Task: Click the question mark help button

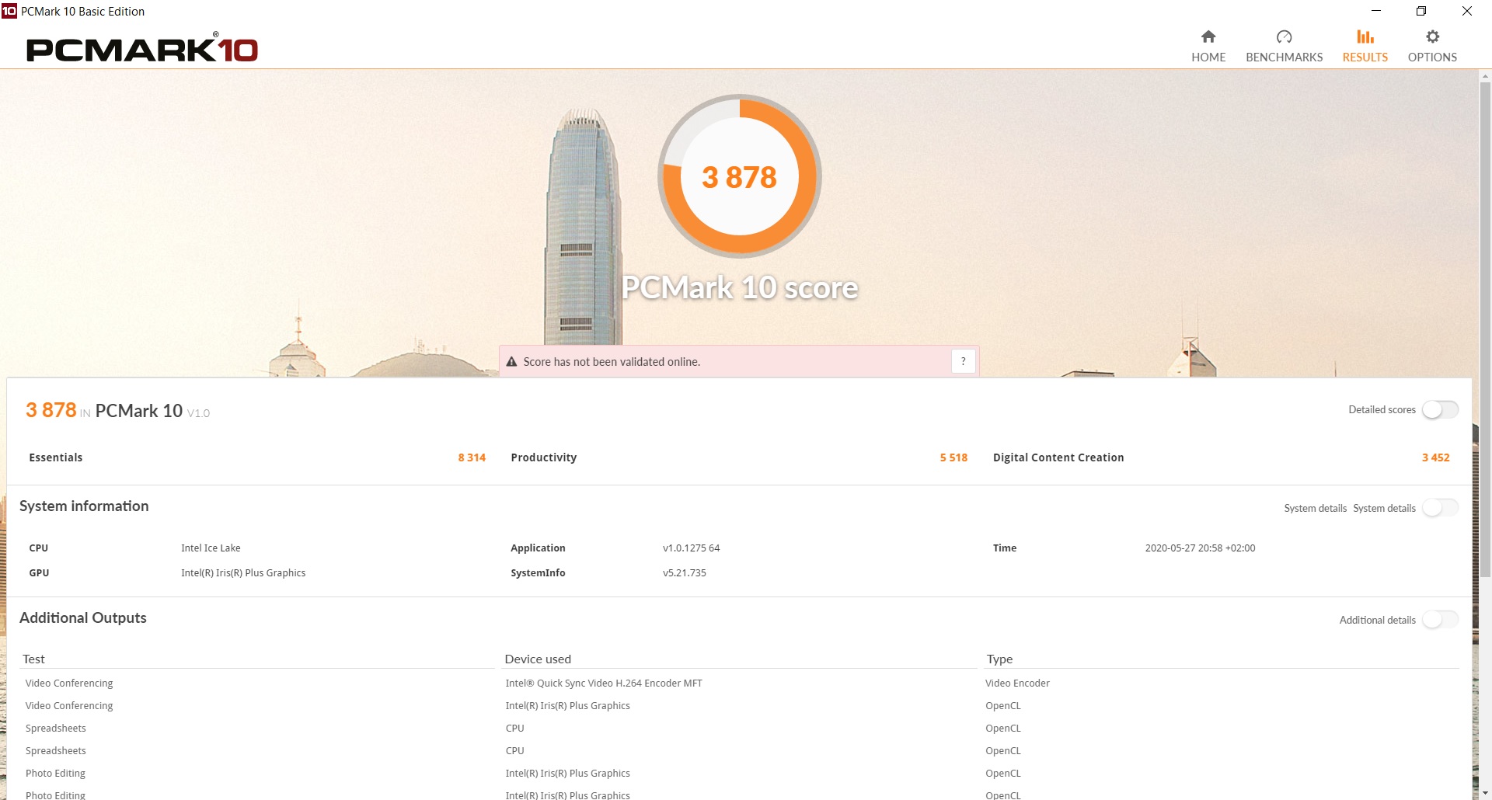Action: (x=963, y=361)
